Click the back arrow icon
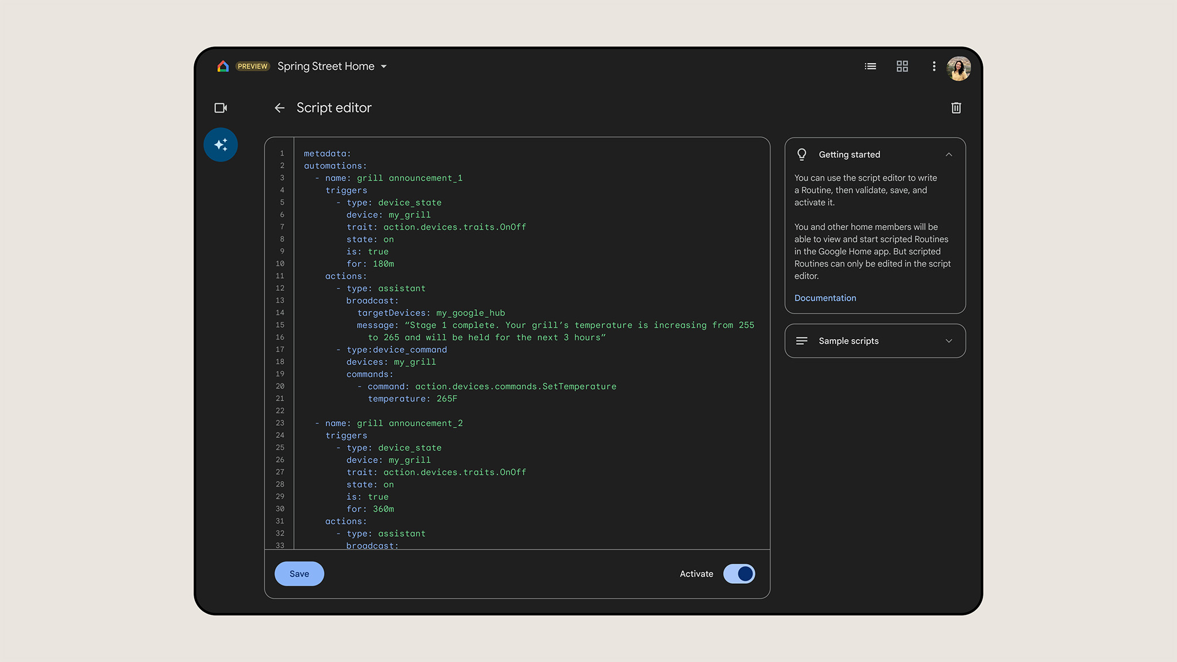This screenshot has width=1177, height=662. click(x=279, y=107)
